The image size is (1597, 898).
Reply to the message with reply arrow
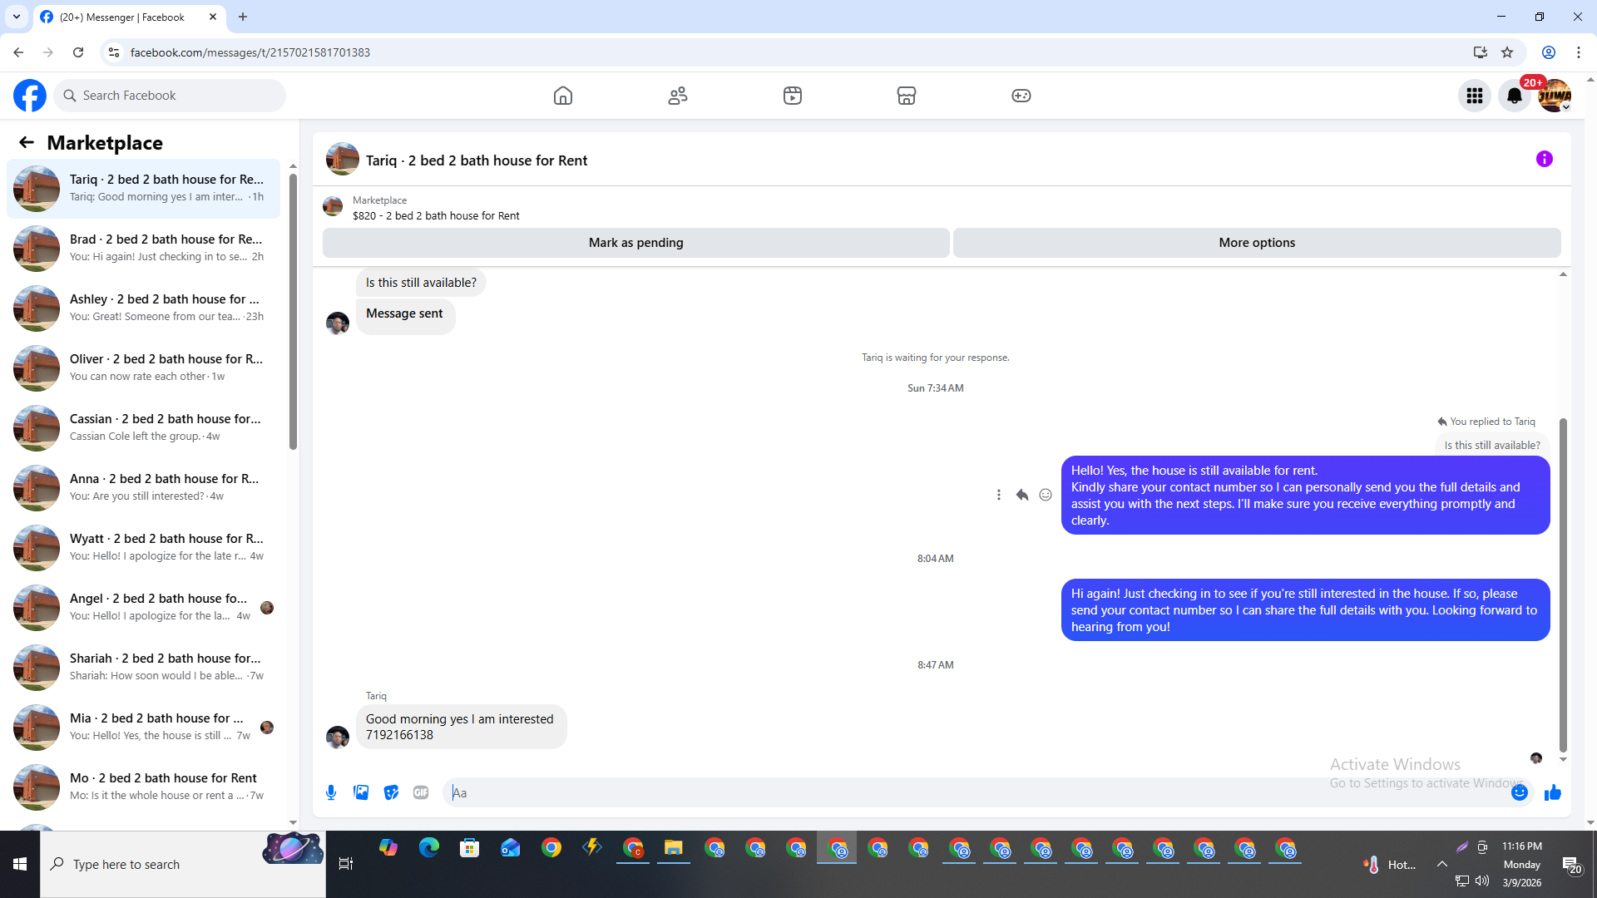[x=1022, y=495]
